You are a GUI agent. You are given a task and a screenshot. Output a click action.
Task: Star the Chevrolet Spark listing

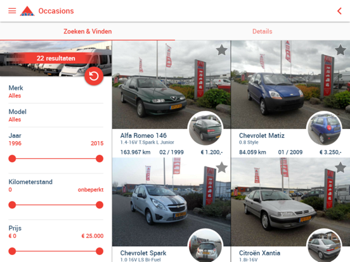[x=222, y=167]
